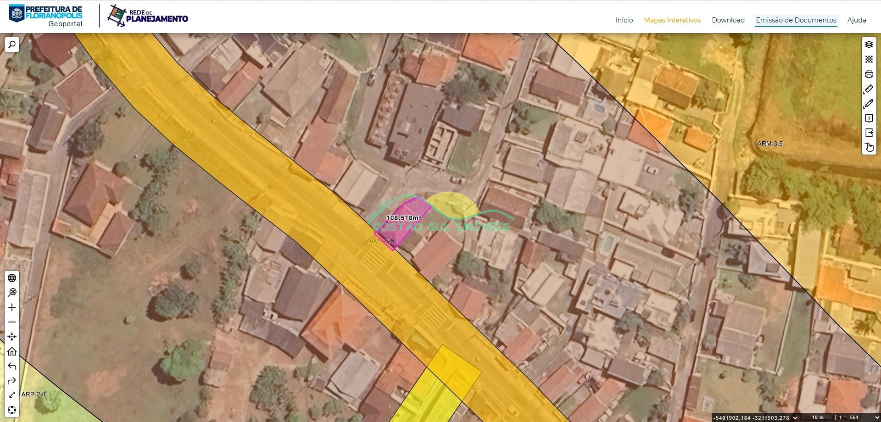881x422 pixels.
Task: Zoom in with the plus button
Action: pos(12,307)
